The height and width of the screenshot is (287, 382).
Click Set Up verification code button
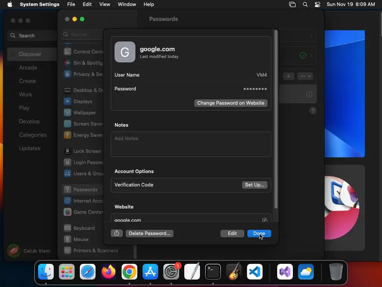pos(254,185)
